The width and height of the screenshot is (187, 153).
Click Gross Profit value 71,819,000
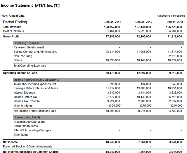(175, 36)
